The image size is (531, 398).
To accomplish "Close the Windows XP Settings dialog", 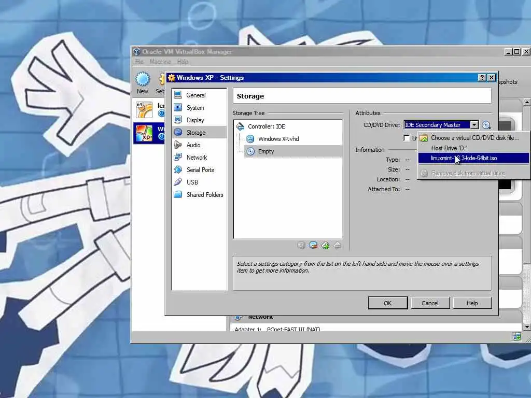I will (492, 78).
